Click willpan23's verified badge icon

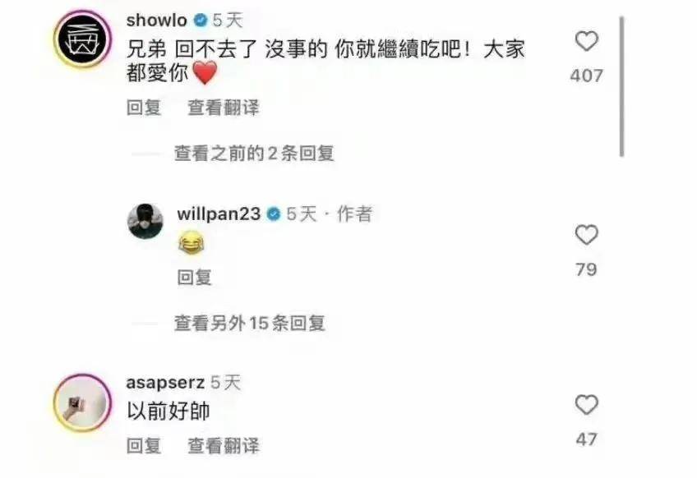pyautogui.click(x=274, y=214)
